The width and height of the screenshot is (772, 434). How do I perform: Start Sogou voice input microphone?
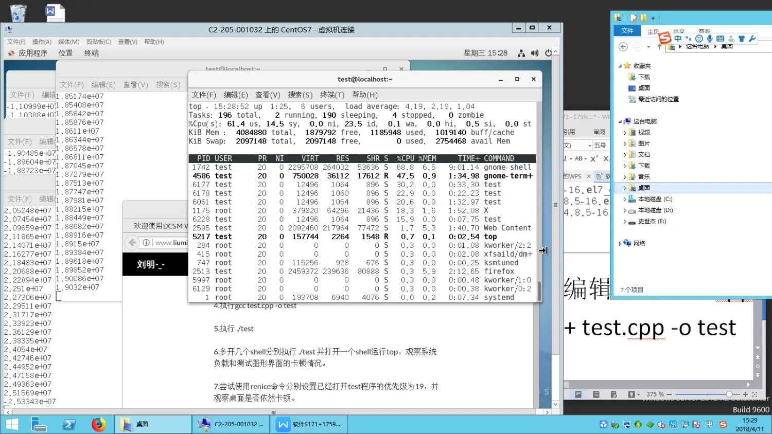(710, 39)
